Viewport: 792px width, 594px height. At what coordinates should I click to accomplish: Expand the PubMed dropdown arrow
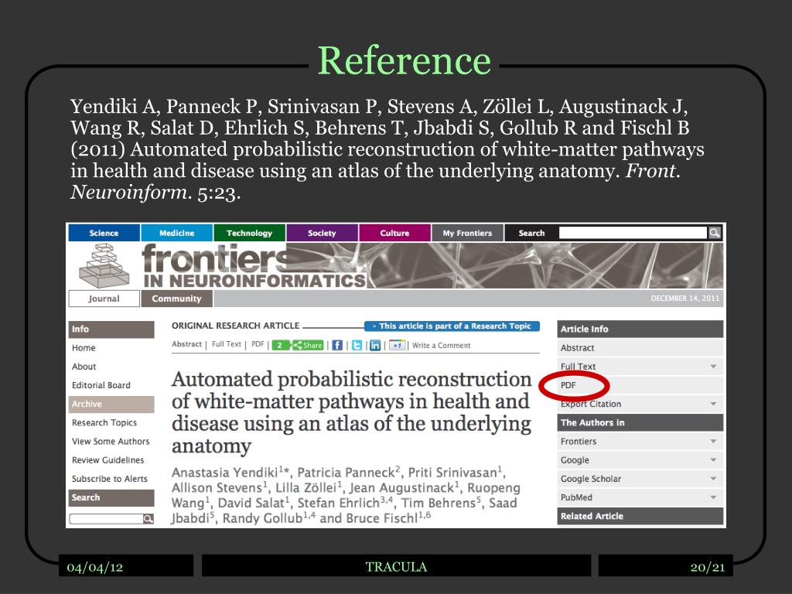(x=713, y=497)
